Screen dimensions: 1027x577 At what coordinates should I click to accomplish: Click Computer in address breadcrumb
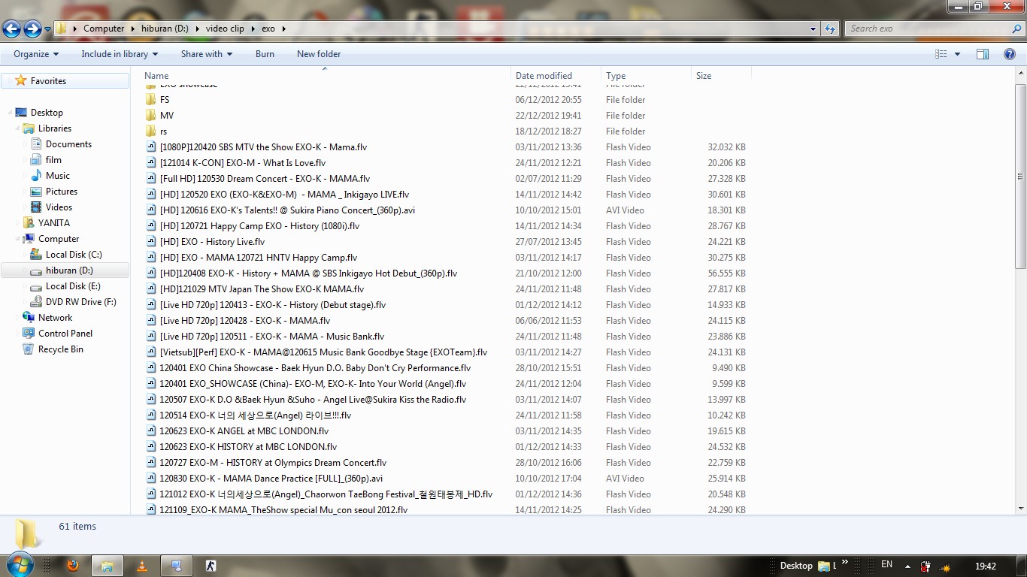(104, 29)
